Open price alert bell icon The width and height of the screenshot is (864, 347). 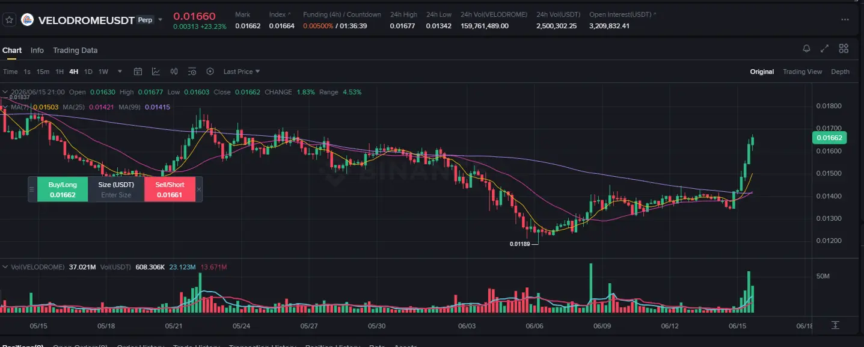pos(806,49)
